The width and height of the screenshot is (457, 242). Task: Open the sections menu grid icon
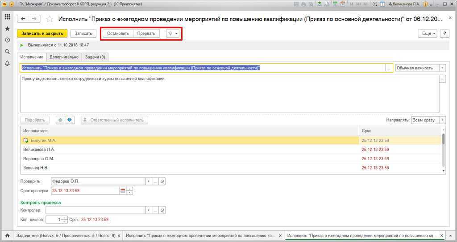click(7, 17)
